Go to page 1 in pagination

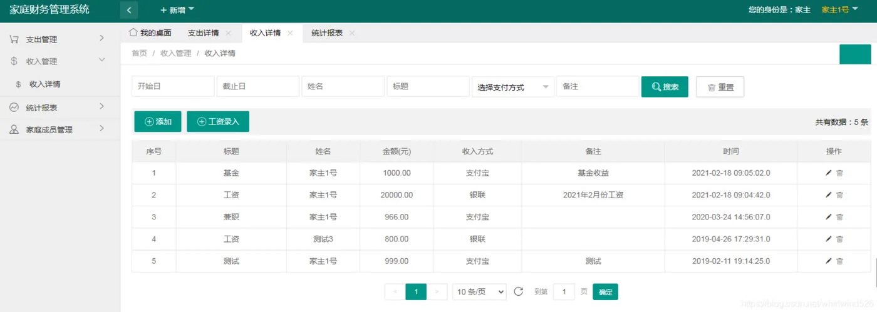click(x=416, y=291)
